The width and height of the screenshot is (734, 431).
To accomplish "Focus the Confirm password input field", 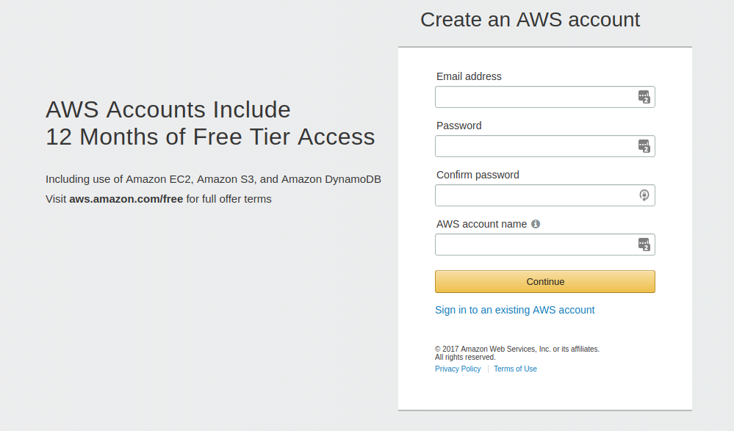I will coord(545,195).
